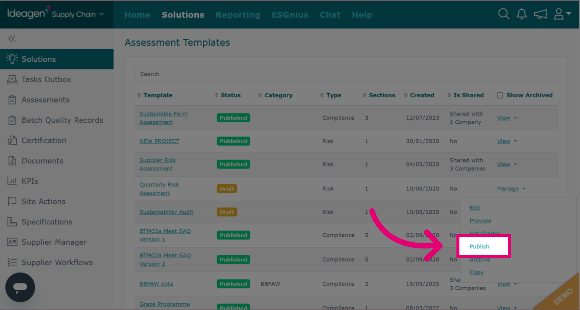Open the chat bubble widget
Image resolution: width=580 pixels, height=310 pixels.
point(20,287)
